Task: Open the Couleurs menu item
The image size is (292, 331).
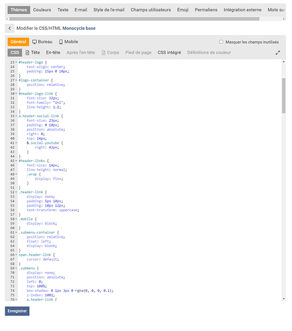Action: point(42,10)
